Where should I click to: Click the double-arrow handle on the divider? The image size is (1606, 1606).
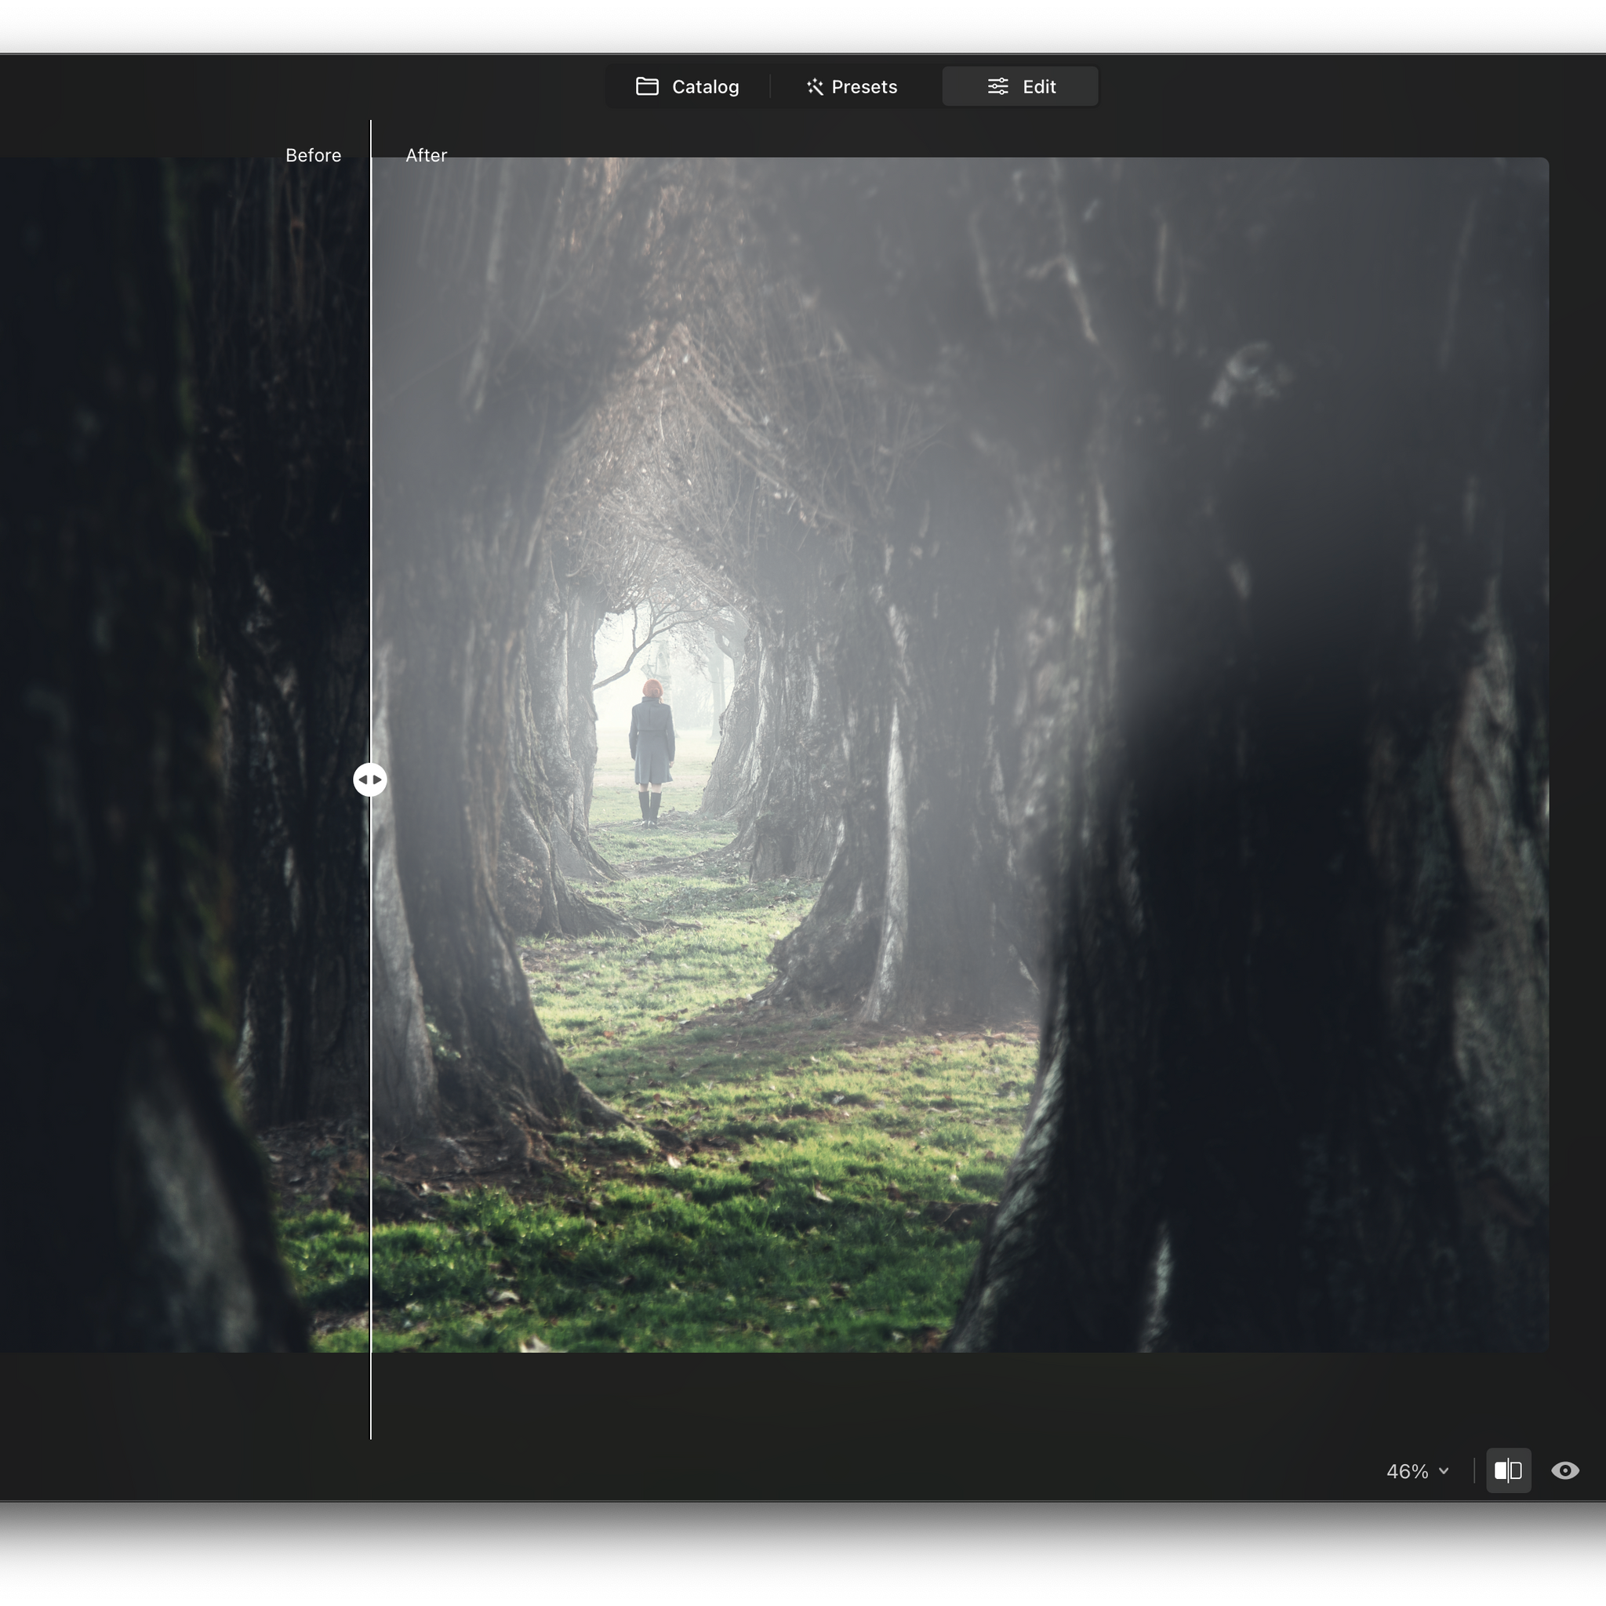coord(371,779)
